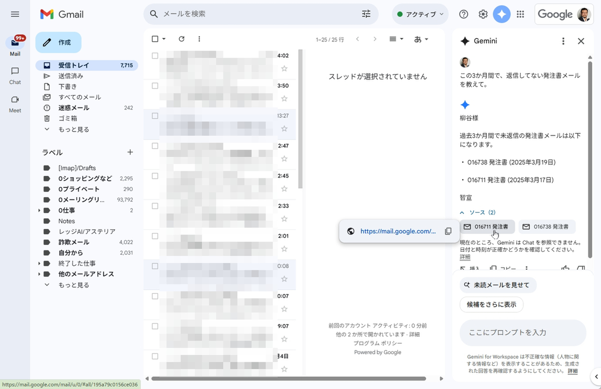The height and width of the screenshot is (389, 601).
Task: Click the email list vertical scrollbar
Action: coord(300,119)
